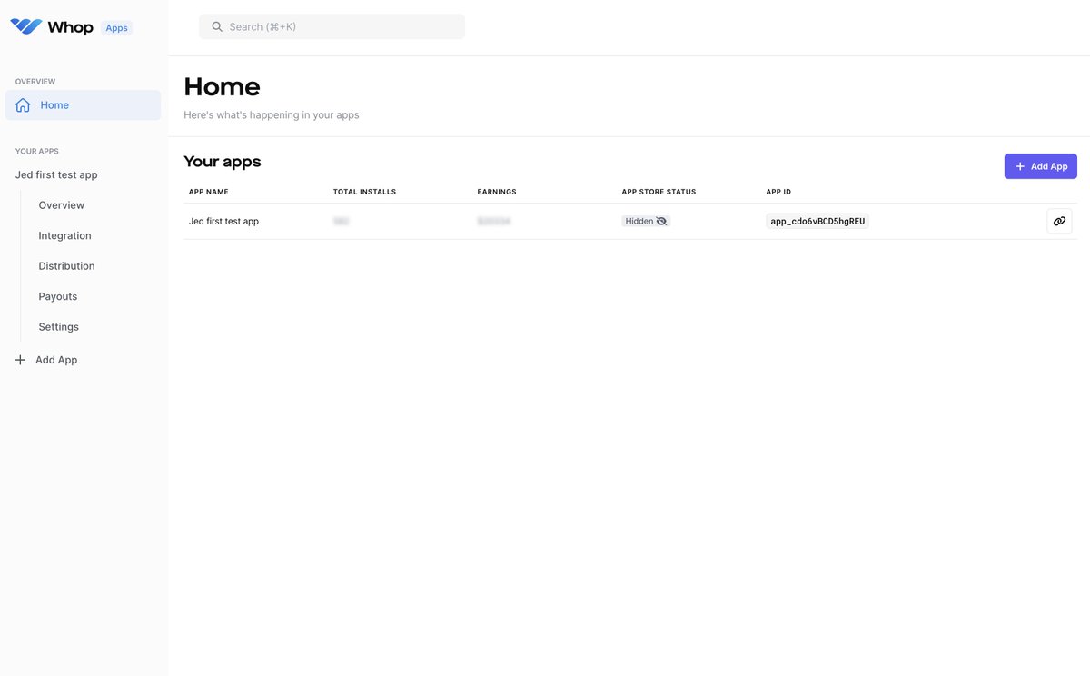Screen dimensions: 1090x676
Task: Click the plus icon in the purple Add App button
Action: [x=1020, y=166]
